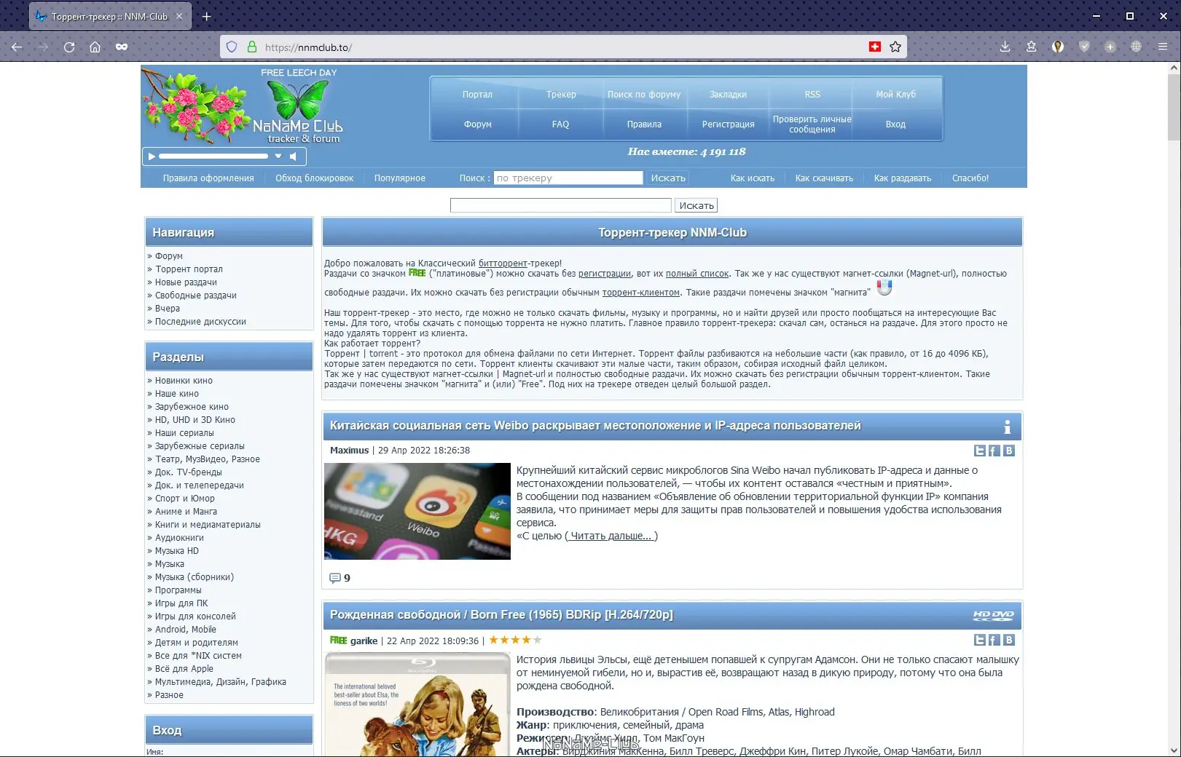This screenshot has height=757, width=1181.
Task: Mute the site audio player speaker
Action: coord(293,156)
